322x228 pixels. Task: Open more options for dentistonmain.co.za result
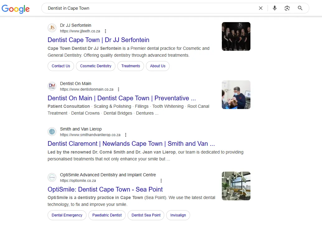point(119,89)
